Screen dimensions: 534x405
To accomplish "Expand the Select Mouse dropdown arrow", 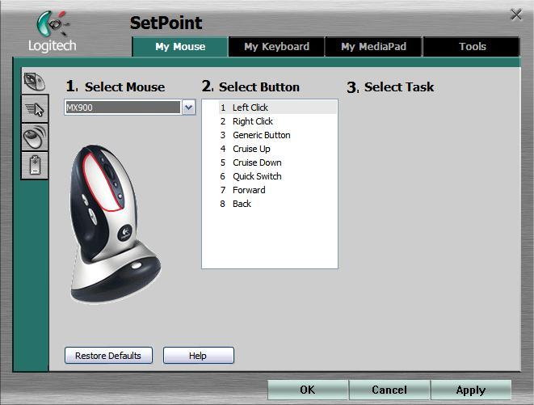I will click(x=189, y=108).
